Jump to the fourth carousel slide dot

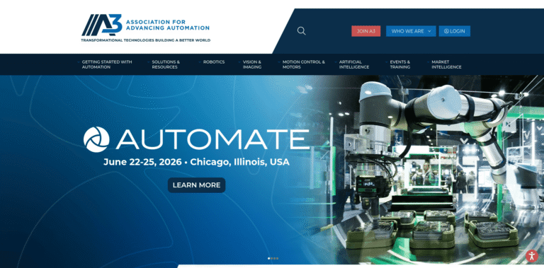pyautogui.click(x=277, y=258)
